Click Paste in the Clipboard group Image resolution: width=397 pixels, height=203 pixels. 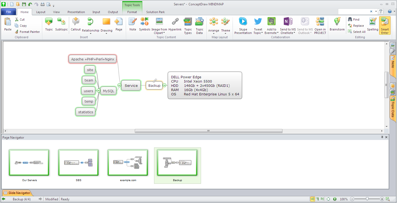pyautogui.click(x=8, y=25)
